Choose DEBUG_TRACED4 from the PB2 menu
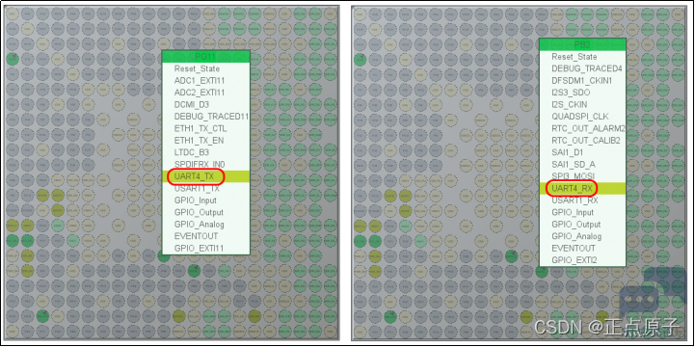Screen dimensions: 695x347 pyautogui.click(x=582, y=68)
